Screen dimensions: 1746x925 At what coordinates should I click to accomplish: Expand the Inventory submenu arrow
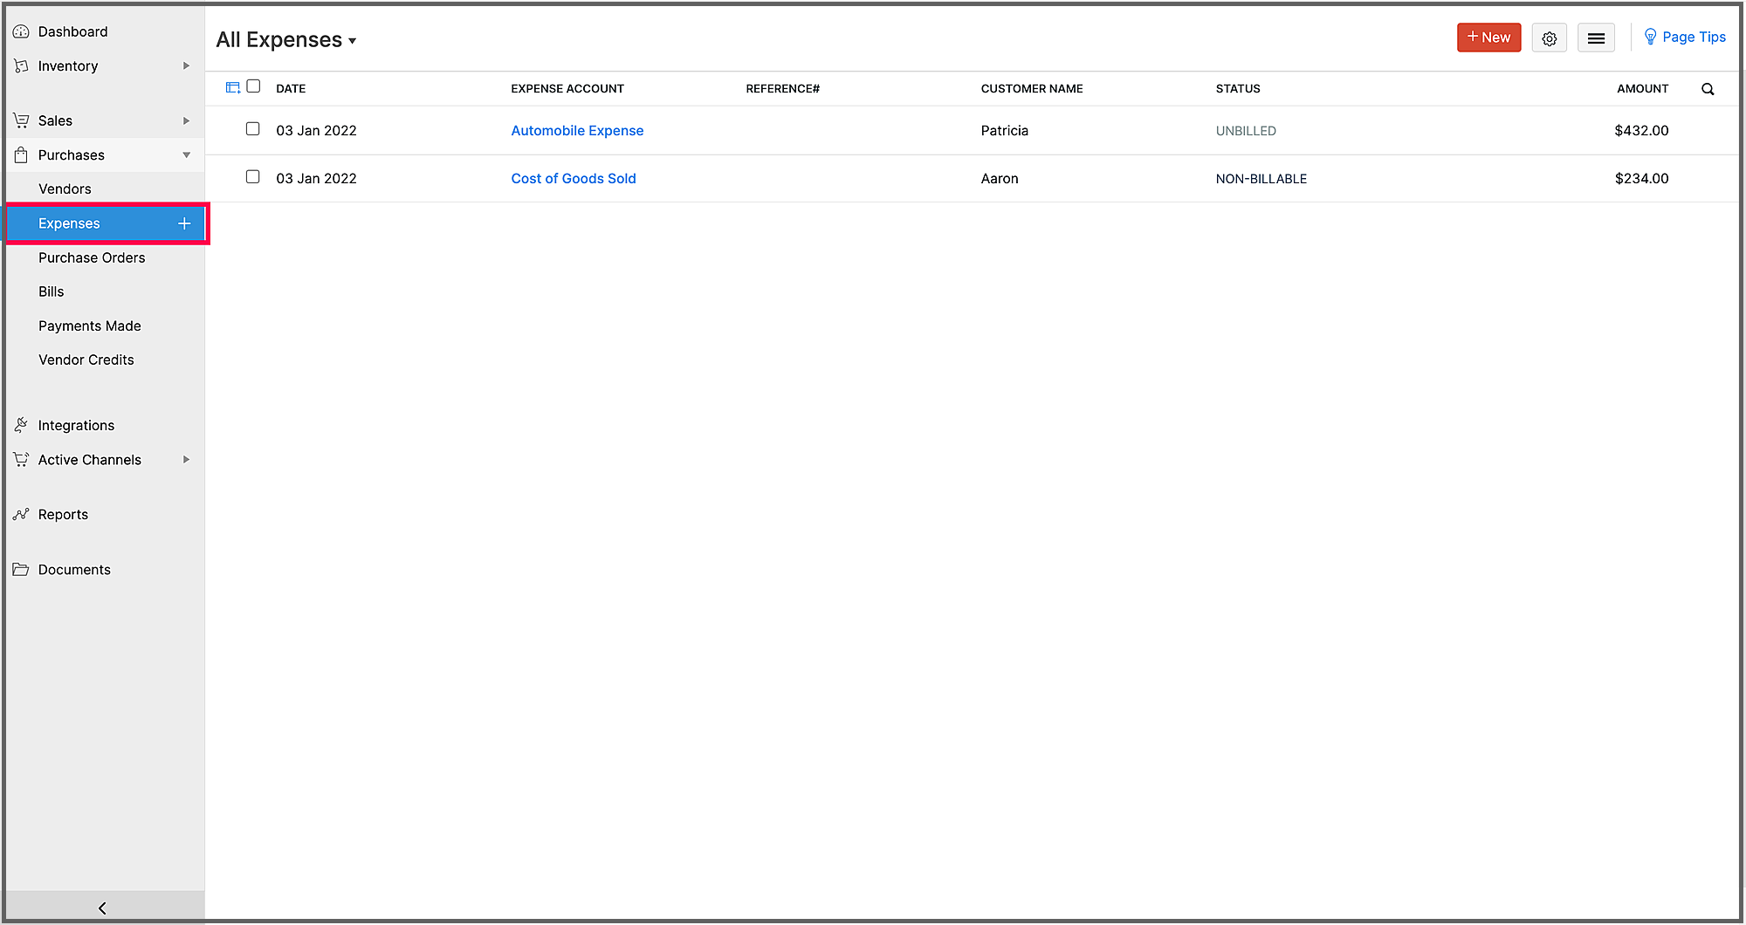[x=186, y=66]
